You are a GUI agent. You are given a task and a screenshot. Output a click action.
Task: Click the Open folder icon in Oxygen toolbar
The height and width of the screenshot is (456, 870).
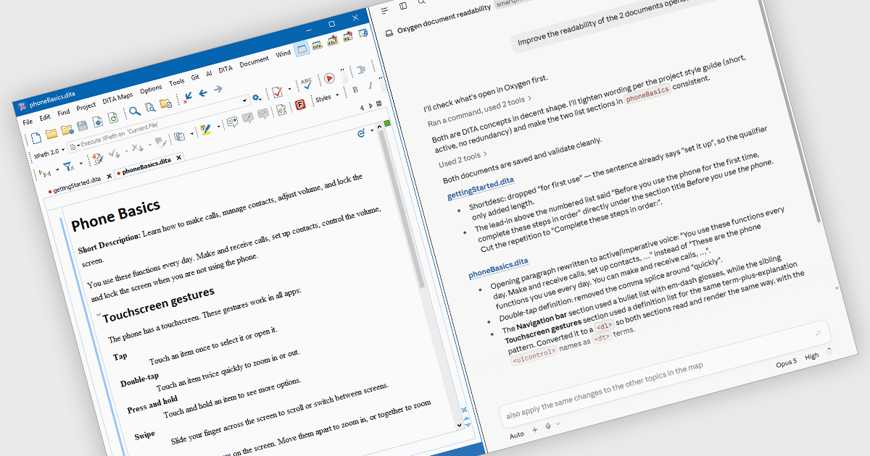[51, 133]
